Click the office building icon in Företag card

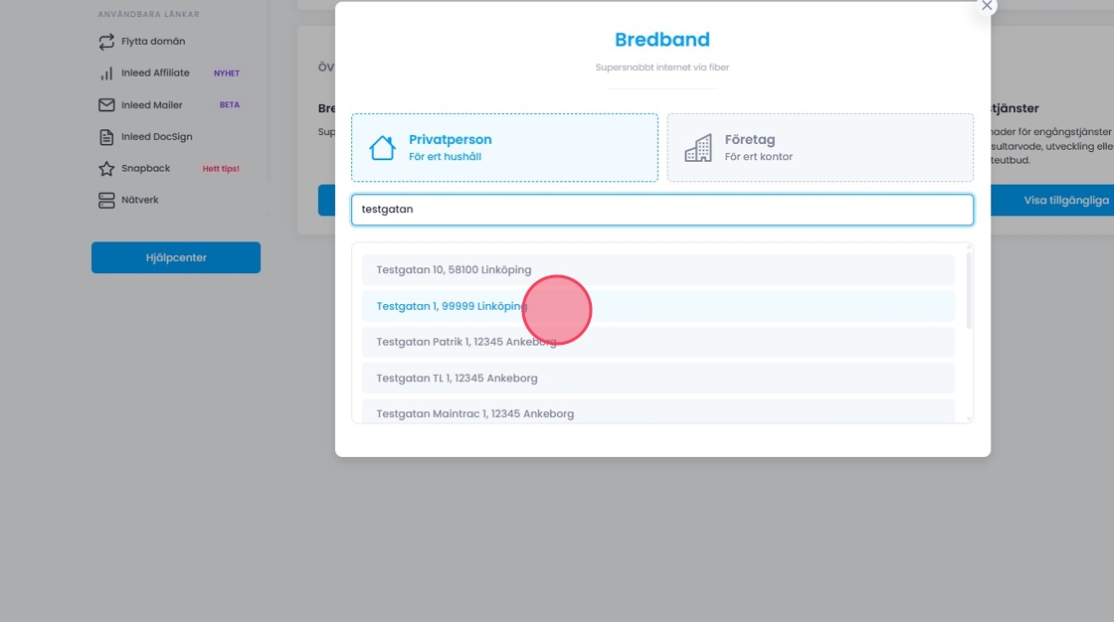[x=698, y=148]
